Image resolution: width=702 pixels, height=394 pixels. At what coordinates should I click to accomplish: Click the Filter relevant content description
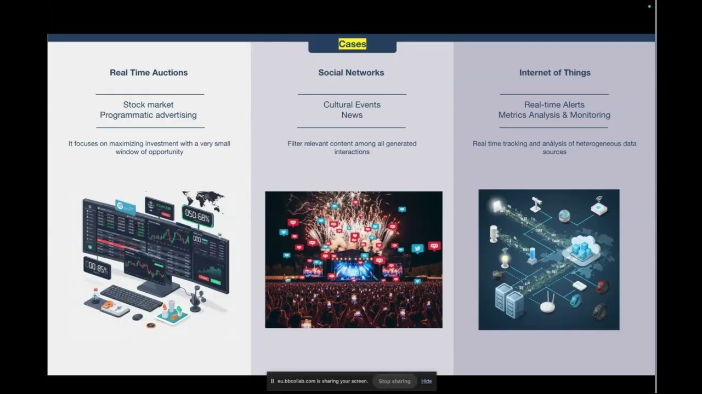(x=352, y=148)
